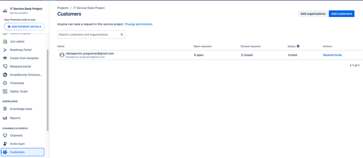Click the credit card icon in Add Payment Details

pos(9,27)
